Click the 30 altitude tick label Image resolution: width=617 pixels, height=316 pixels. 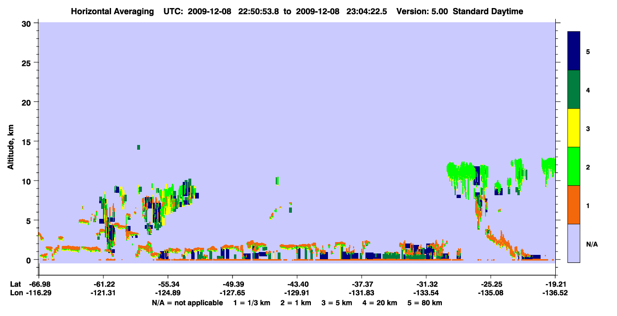[x=28, y=23]
